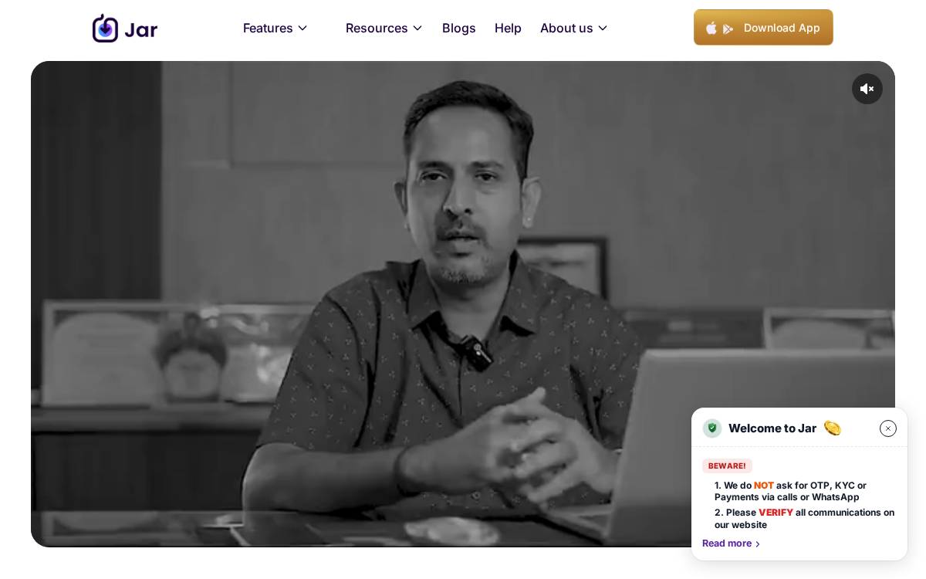Expand the Features dropdown menu
The width and height of the screenshot is (926, 579).
coord(275,29)
